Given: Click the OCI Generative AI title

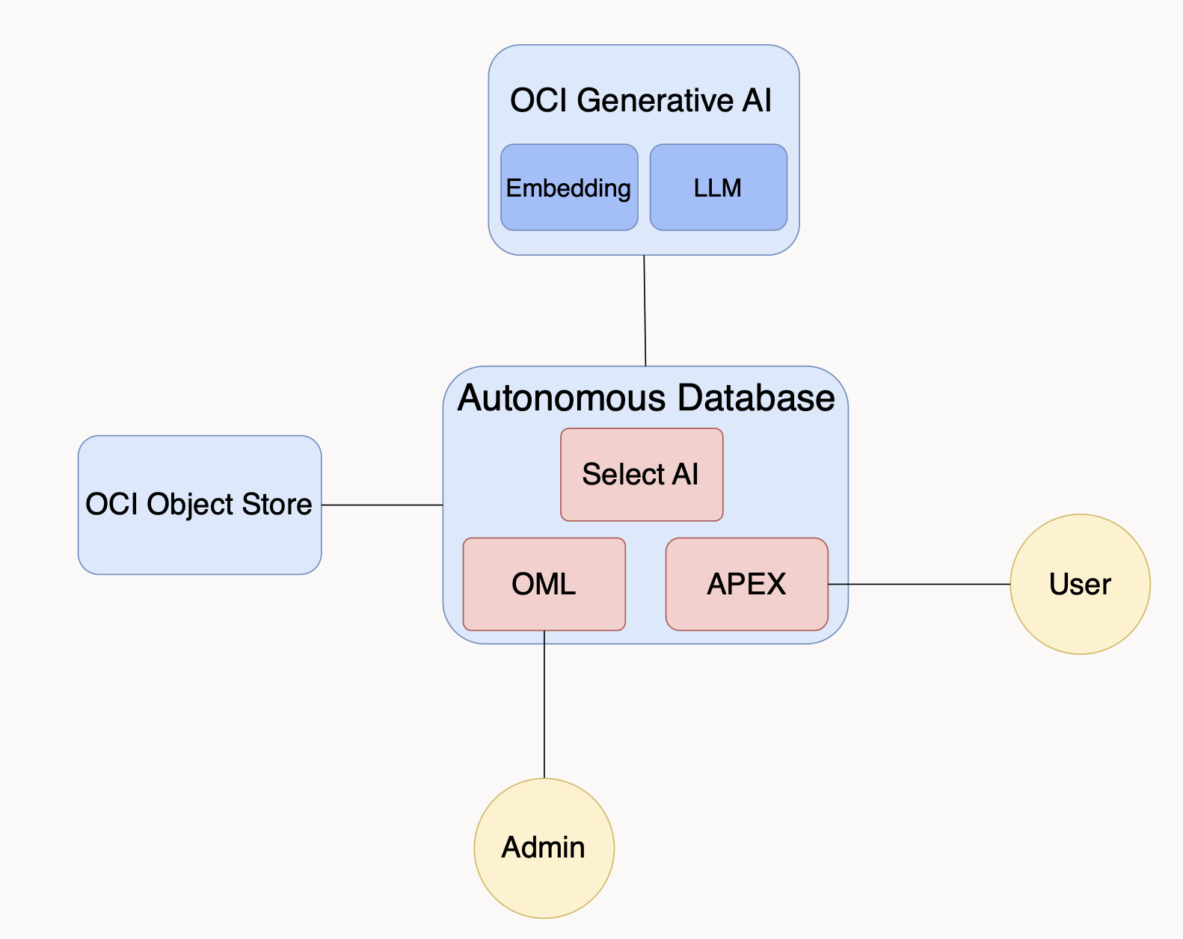Looking at the screenshot, I should [641, 100].
